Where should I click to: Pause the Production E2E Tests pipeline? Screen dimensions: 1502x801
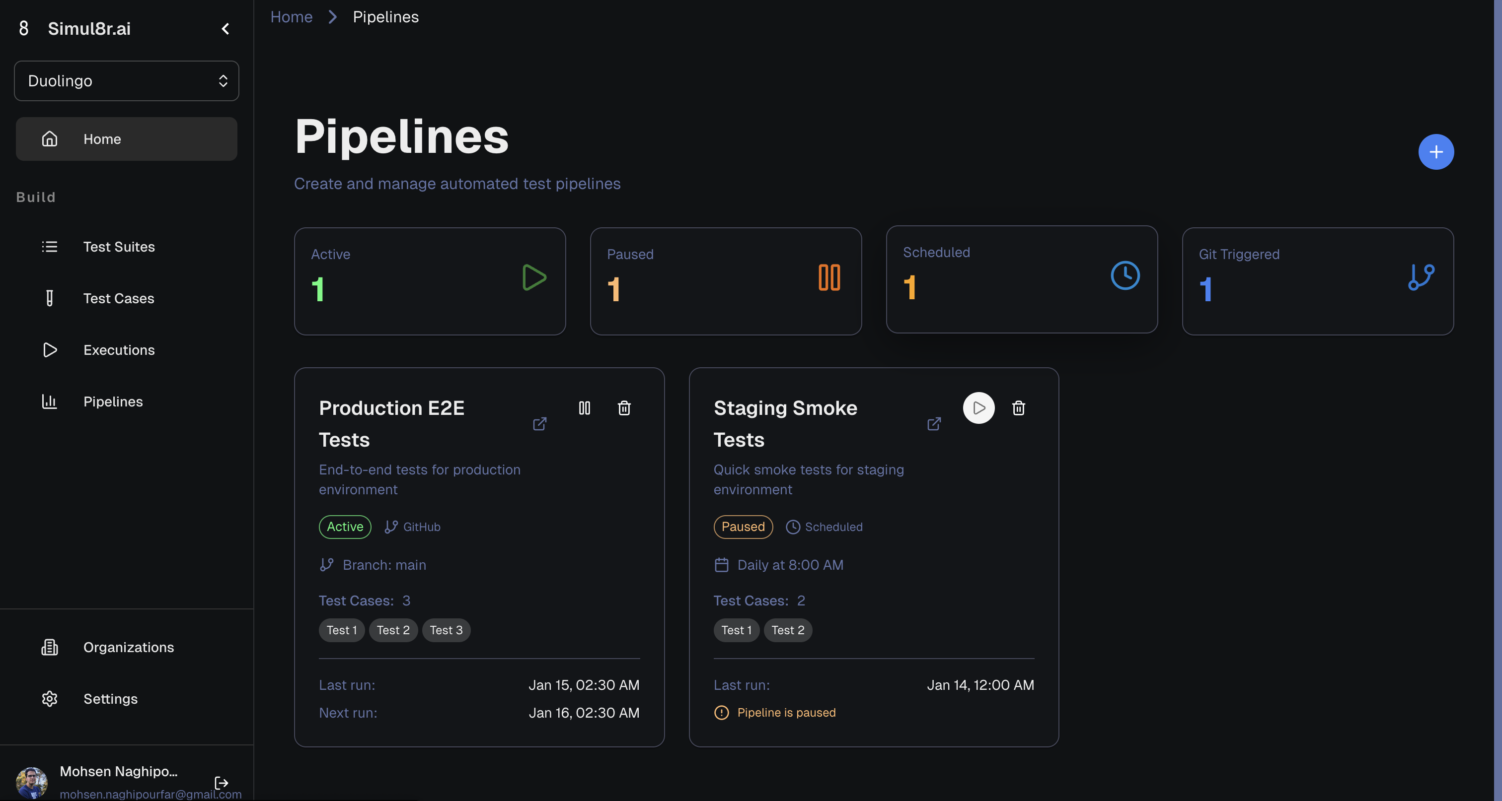pyautogui.click(x=584, y=408)
